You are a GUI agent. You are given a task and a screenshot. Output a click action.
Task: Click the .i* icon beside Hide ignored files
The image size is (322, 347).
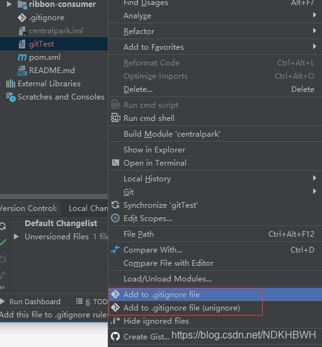tap(115, 321)
